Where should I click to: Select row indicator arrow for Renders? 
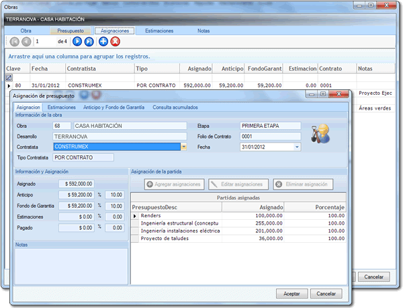(x=135, y=216)
